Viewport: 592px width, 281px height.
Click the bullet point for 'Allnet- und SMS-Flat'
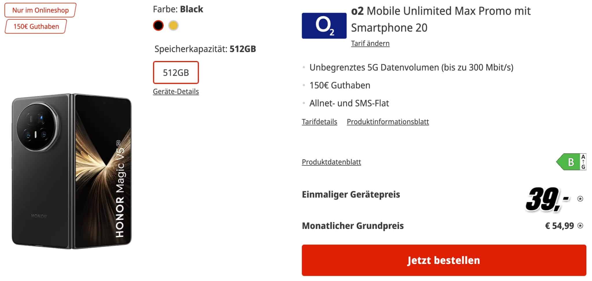(304, 102)
